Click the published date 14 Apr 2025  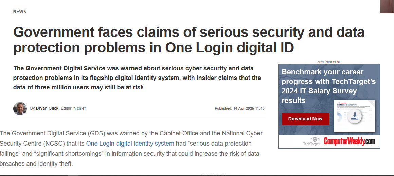point(249,108)
